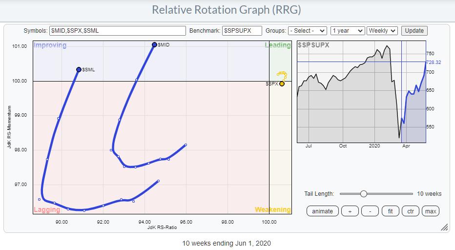
Task: Click the yellow $SPX data point
Action: point(282,83)
